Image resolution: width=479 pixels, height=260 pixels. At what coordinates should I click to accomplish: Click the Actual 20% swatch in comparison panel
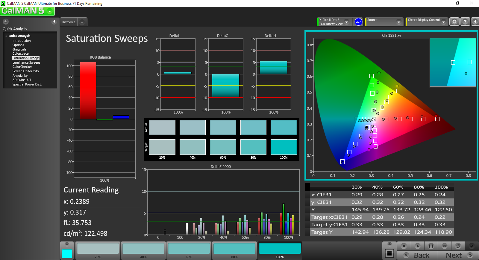162,127
